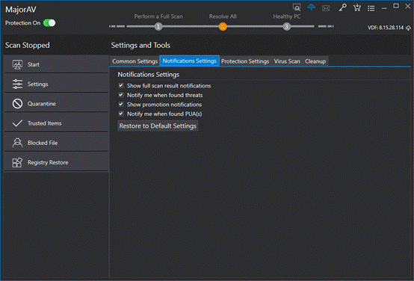414x281 pixels.
Task: Click the Perform a Full Scan label
Action: pos(158,16)
